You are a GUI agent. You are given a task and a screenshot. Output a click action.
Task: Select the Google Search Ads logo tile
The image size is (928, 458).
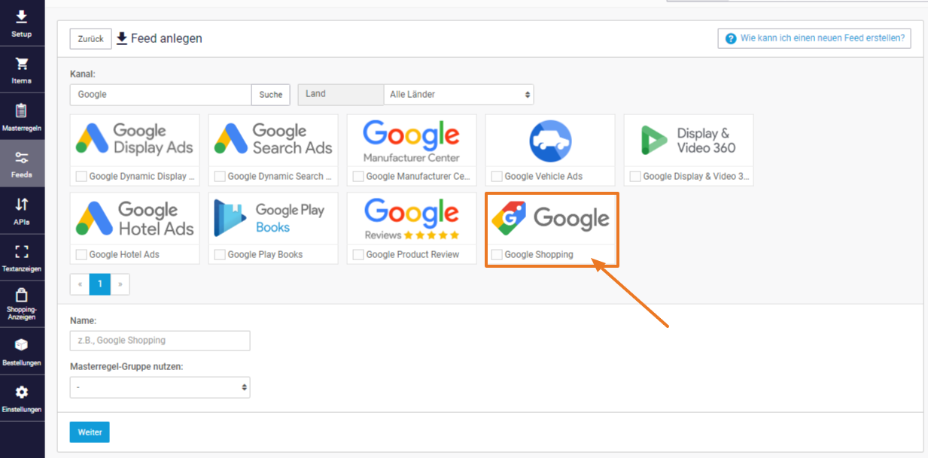(x=273, y=140)
